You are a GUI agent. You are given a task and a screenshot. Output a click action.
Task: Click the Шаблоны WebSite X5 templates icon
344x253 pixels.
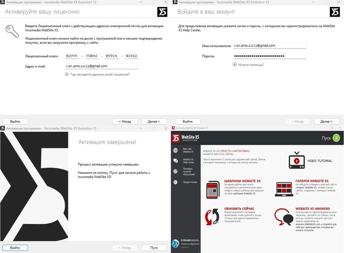click(213, 190)
